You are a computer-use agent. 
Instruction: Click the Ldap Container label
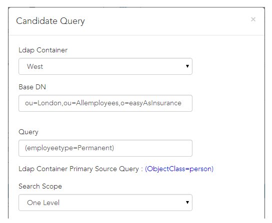click(43, 50)
